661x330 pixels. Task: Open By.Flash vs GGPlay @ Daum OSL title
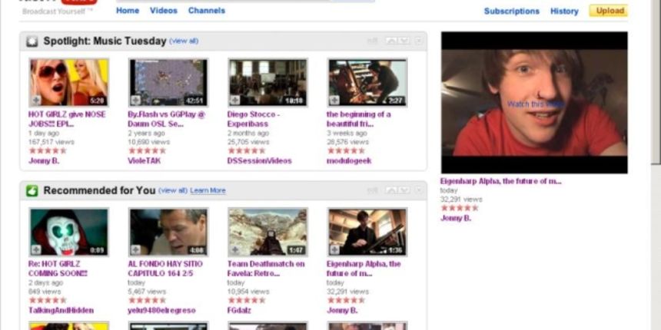click(167, 119)
